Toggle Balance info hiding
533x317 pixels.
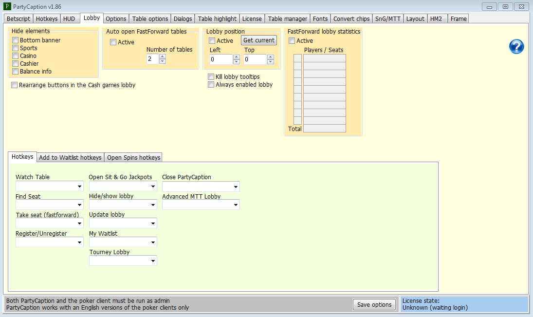(15, 72)
